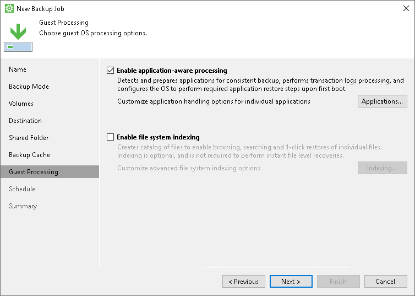This screenshot has height=296, width=415.
Task: Select the Backup Cache step
Action: point(29,155)
